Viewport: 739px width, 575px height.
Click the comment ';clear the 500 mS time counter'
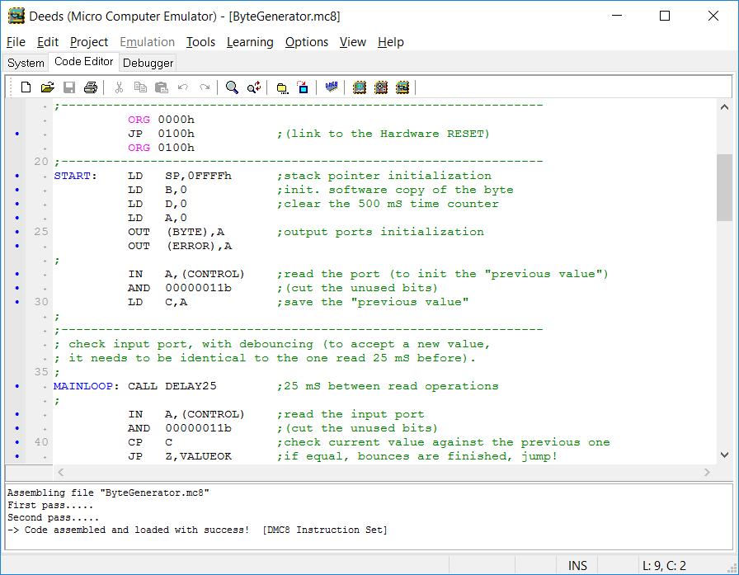point(388,204)
